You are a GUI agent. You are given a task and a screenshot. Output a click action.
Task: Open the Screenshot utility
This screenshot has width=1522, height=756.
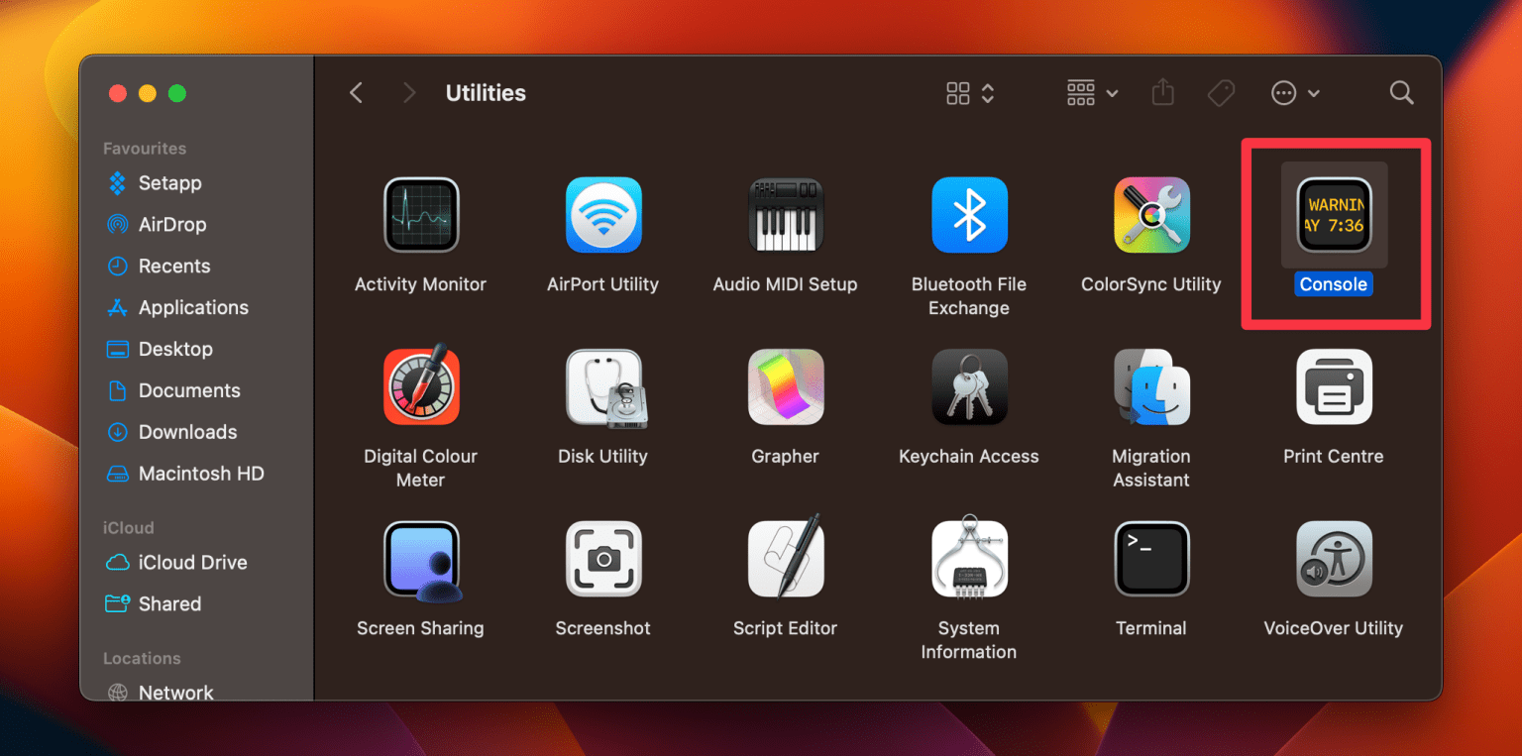[x=602, y=558]
